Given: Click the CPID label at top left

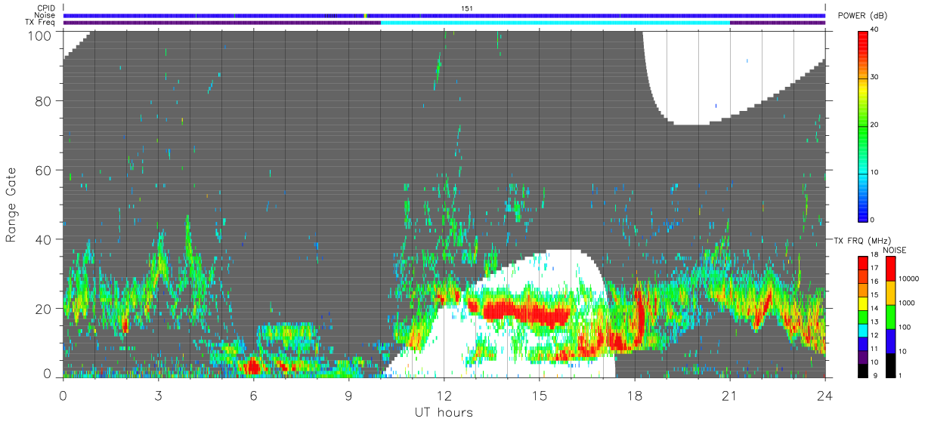Looking at the screenshot, I should (45, 8).
